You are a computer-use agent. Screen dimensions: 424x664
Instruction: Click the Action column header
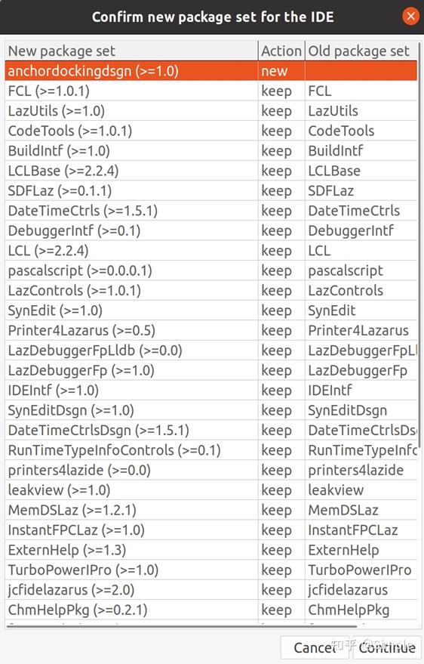tap(281, 51)
